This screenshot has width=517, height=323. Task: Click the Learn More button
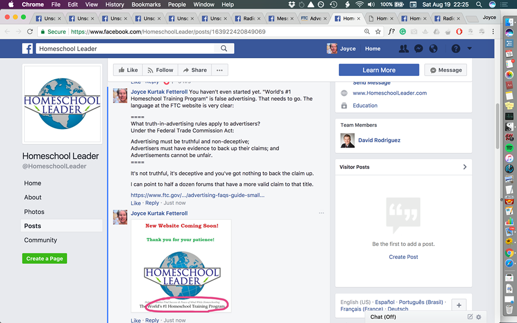coord(379,70)
